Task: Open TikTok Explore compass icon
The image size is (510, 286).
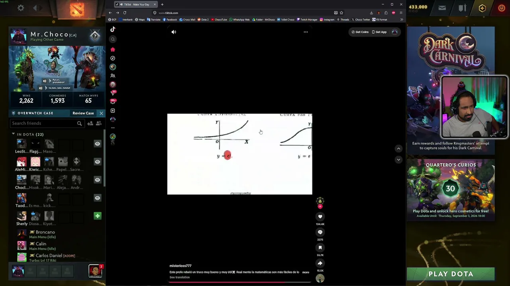Action: coord(113,58)
